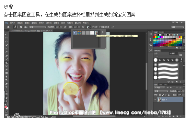
Task: Click the flow 100% field
Action: point(76,27)
